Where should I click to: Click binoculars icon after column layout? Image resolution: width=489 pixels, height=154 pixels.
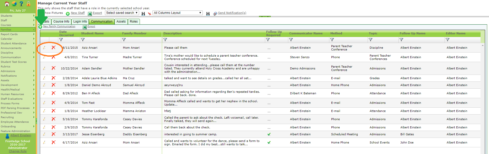tap(208, 14)
